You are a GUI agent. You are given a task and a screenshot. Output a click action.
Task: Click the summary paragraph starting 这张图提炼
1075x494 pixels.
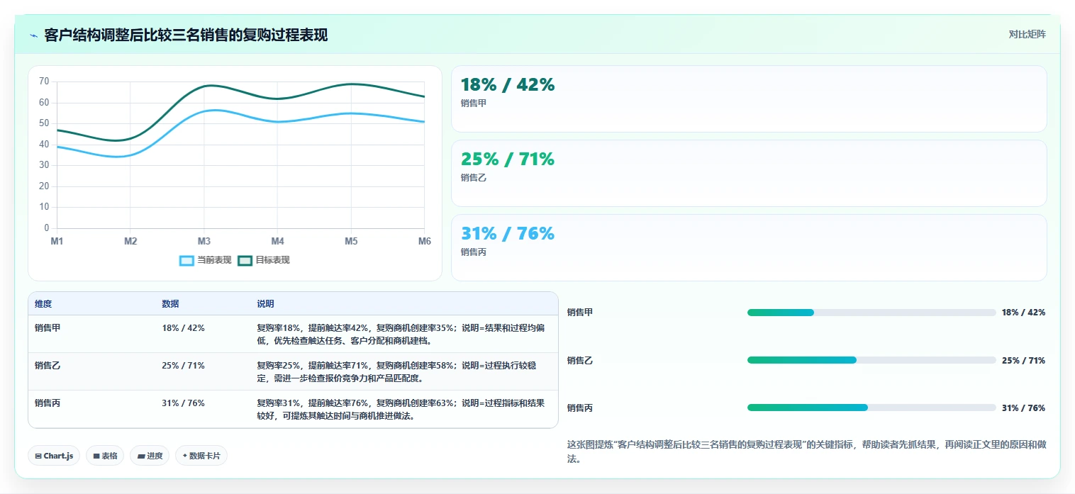[806, 451]
